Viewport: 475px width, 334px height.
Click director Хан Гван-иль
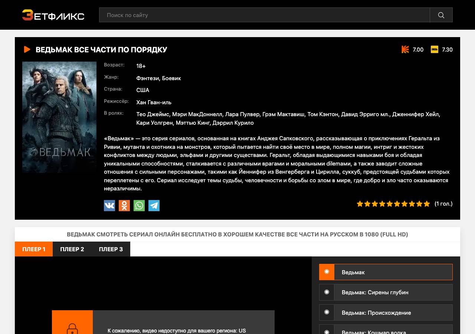[154, 102]
